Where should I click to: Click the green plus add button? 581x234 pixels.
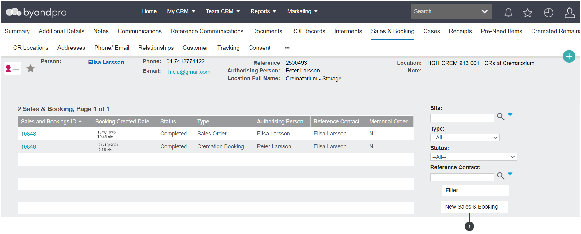coord(569,56)
